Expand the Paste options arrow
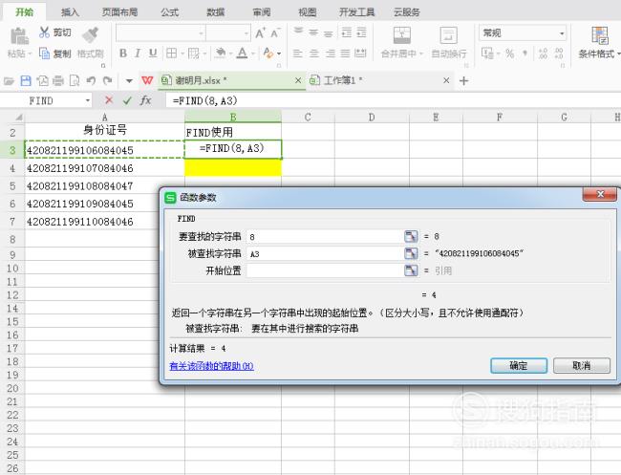The width and height of the screenshot is (621, 475). [30, 54]
